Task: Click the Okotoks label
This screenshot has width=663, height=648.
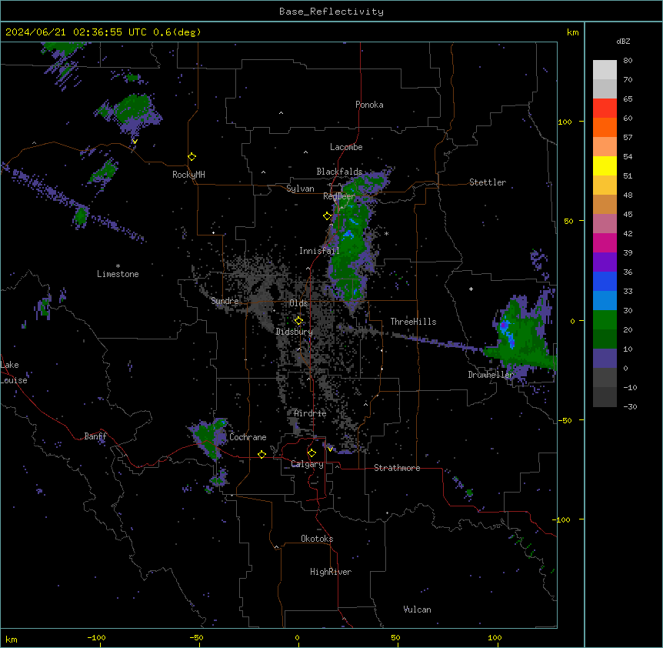Action: [317, 539]
